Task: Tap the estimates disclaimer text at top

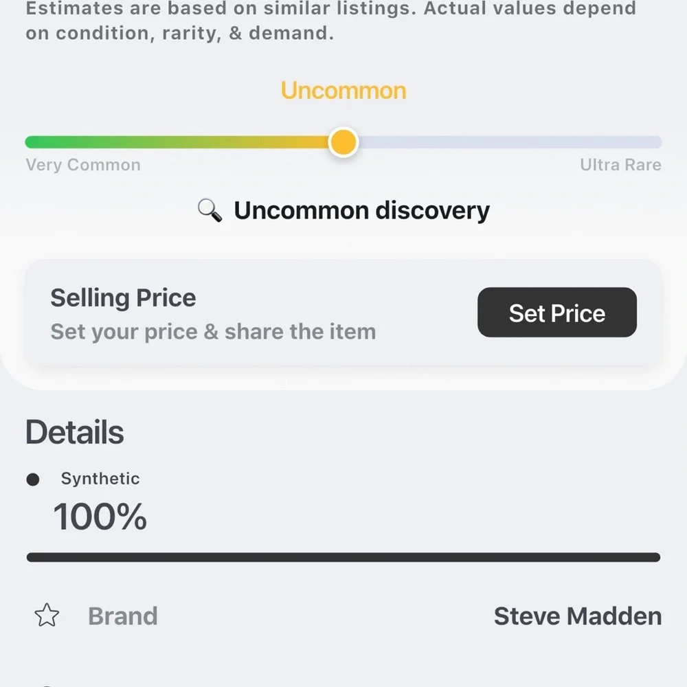Action: pyautogui.click(x=331, y=21)
